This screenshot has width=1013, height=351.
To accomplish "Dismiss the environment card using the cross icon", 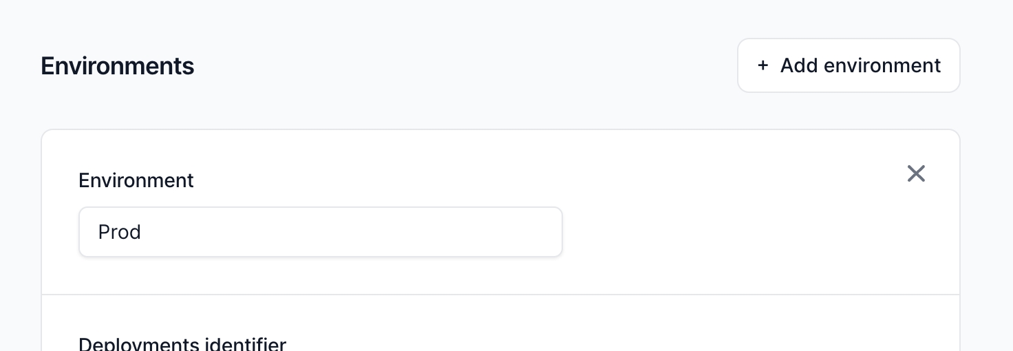I will click(916, 174).
